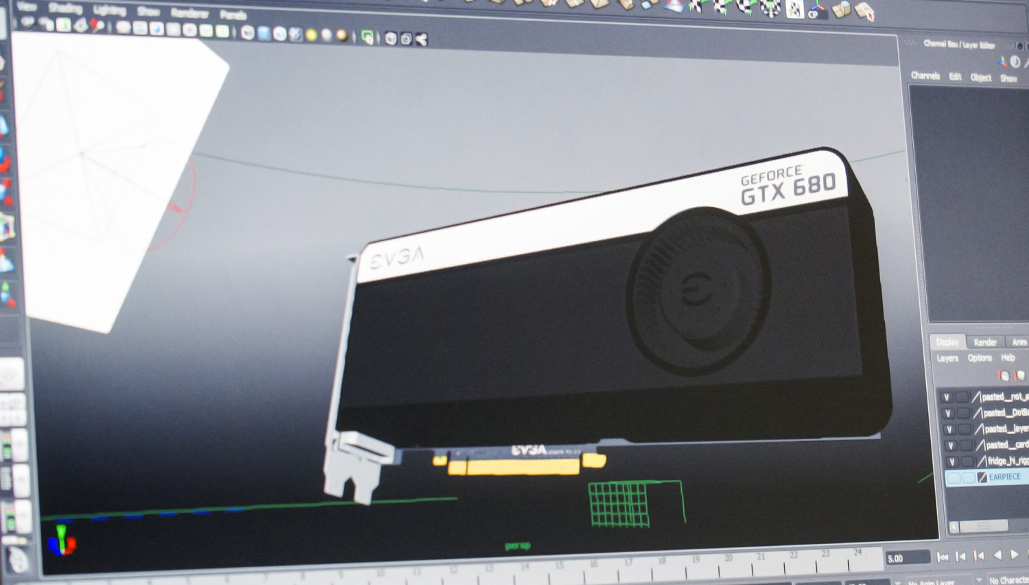Toggle visibility of the pasted__card layer
Image resolution: width=1029 pixels, height=585 pixels.
[x=949, y=445]
